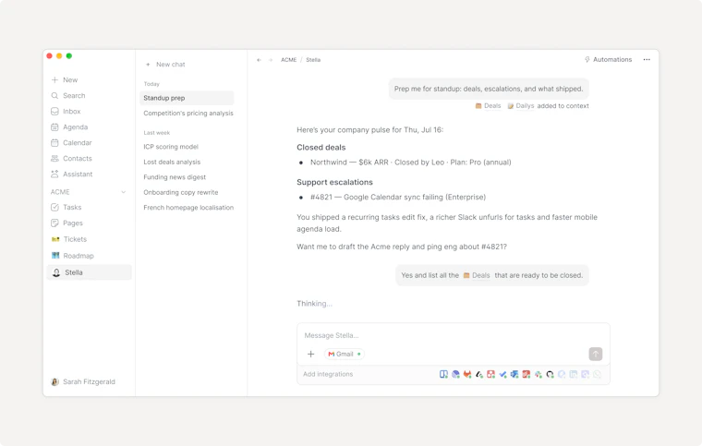The height and width of the screenshot is (446, 702).
Task: Select the GitLab fox integration icon
Action: coord(467,374)
